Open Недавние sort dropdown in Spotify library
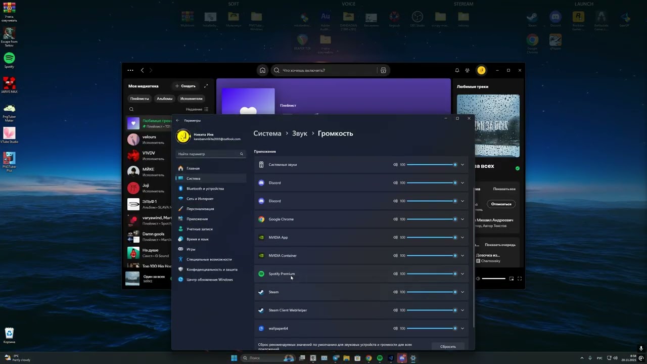This screenshot has width=647, height=364. [197, 109]
